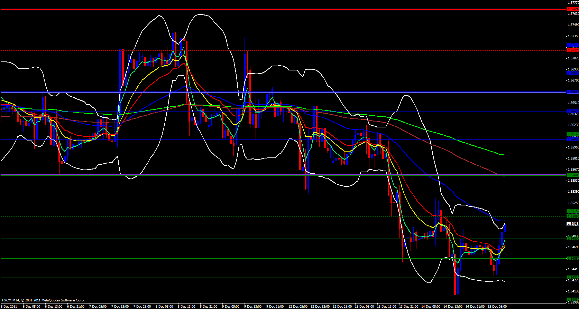Click the 15 Dec 05:00 time label

pyautogui.click(x=497, y=306)
